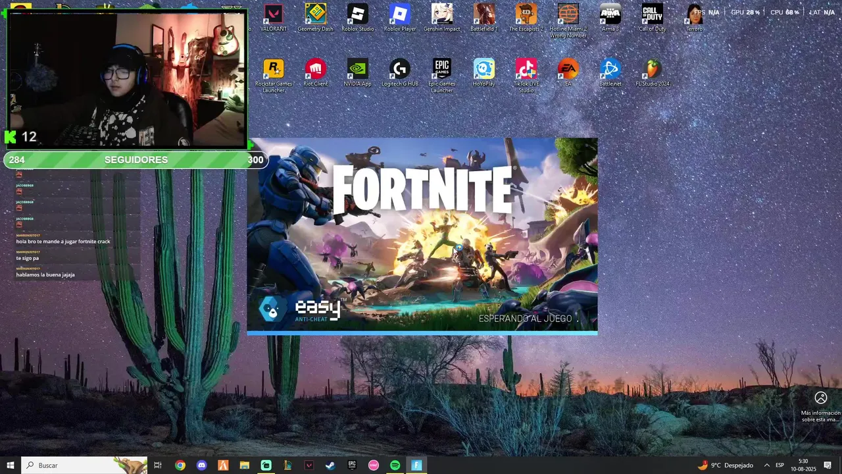The height and width of the screenshot is (474, 842).
Task: Open the pink round app on taskbar
Action: click(374, 465)
